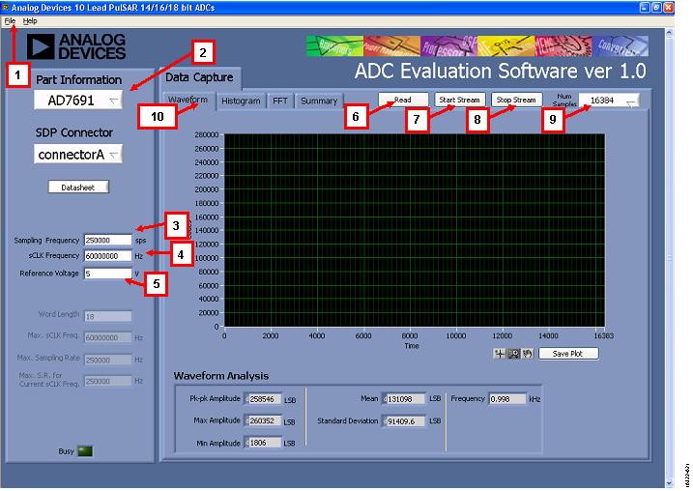Click the application icon in the title bar
This screenshot has width=693, height=491.
coord(5,7)
